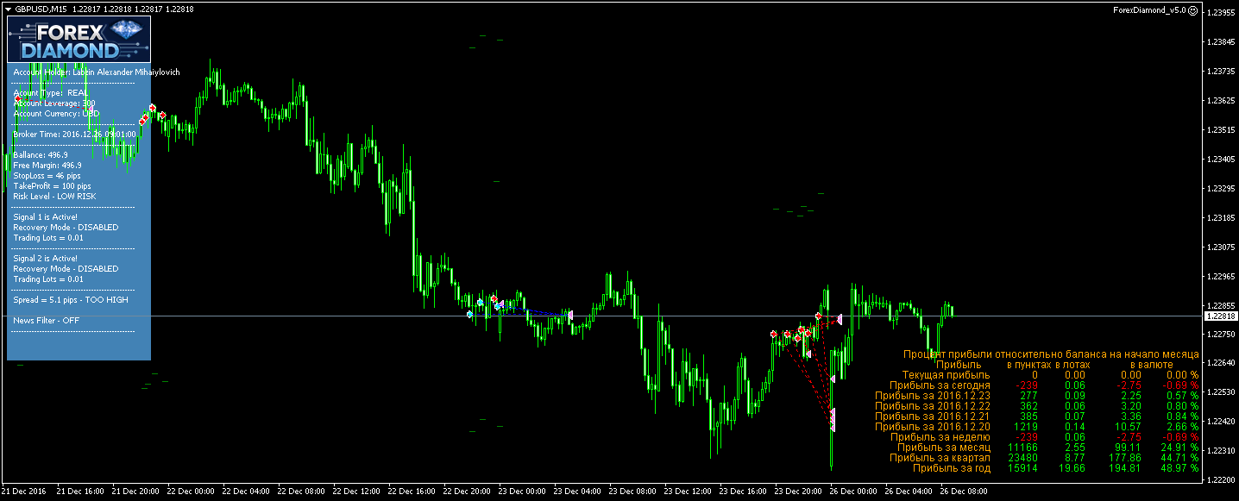Click the 'Acount Type: REAL' text
The width and height of the screenshot is (1239, 501).
51,93
